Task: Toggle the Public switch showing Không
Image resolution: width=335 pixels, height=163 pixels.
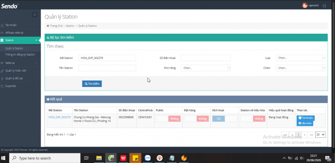Action: 168,119
